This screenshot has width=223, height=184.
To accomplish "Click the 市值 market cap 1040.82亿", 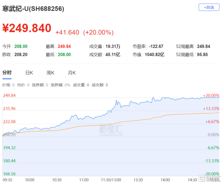I will point(155,55).
